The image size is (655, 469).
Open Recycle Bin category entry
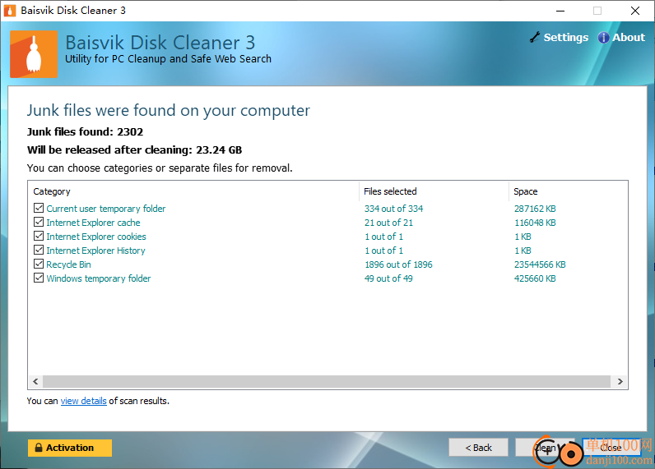[x=68, y=264]
